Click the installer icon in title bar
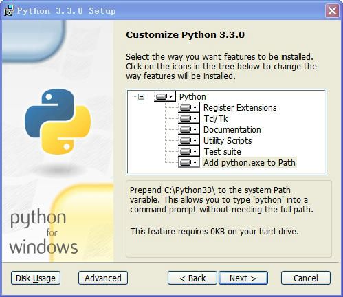343x297 pixels. pyautogui.click(x=9, y=10)
